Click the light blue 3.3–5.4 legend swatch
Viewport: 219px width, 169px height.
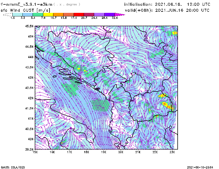pos(28,14)
